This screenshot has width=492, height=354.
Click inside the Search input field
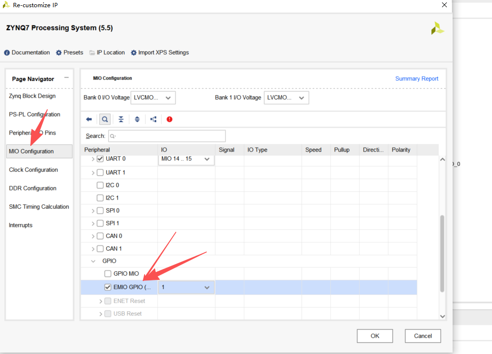click(167, 136)
